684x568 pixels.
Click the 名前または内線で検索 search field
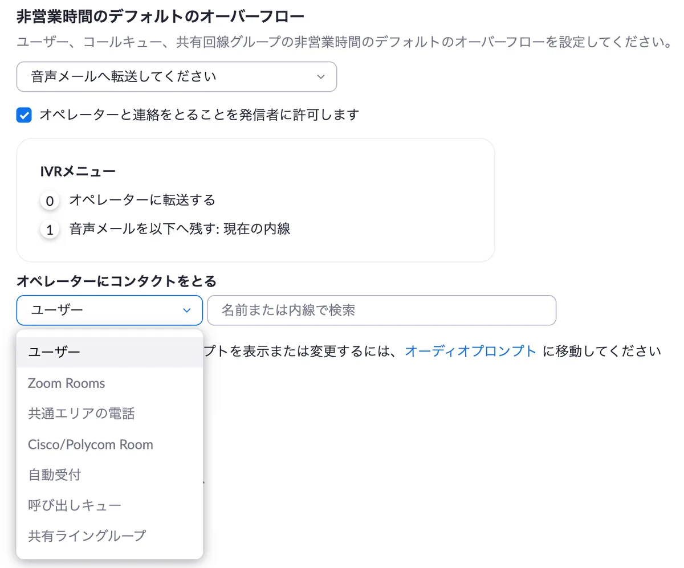point(381,310)
